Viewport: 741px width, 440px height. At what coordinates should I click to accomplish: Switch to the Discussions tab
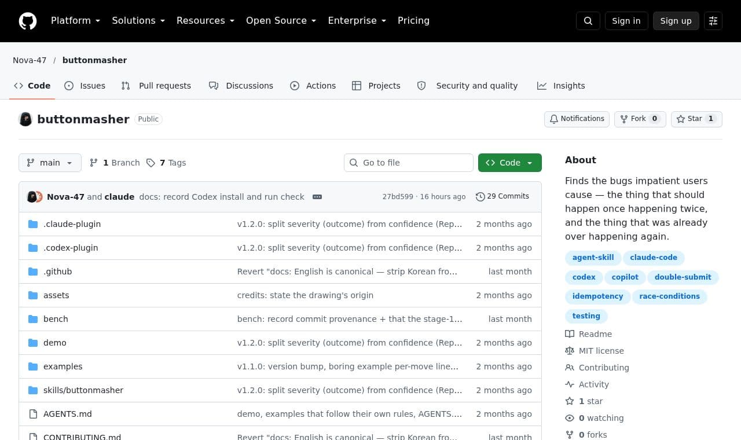pos(241,86)
